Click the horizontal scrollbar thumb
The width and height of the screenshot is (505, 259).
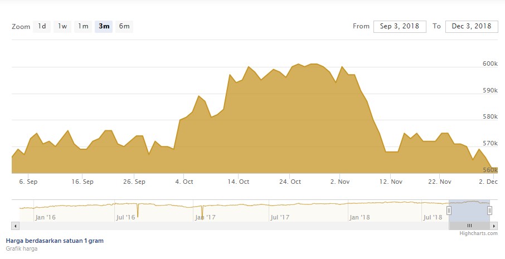click(469, 226)
